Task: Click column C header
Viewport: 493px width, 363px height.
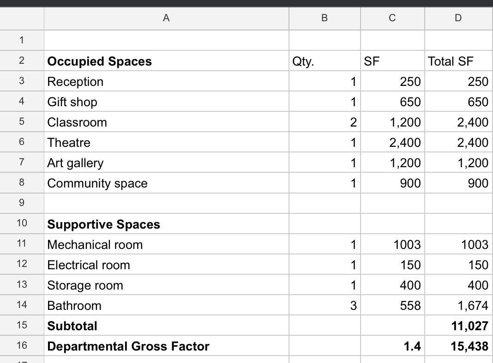Action: [x=392, y=18]
